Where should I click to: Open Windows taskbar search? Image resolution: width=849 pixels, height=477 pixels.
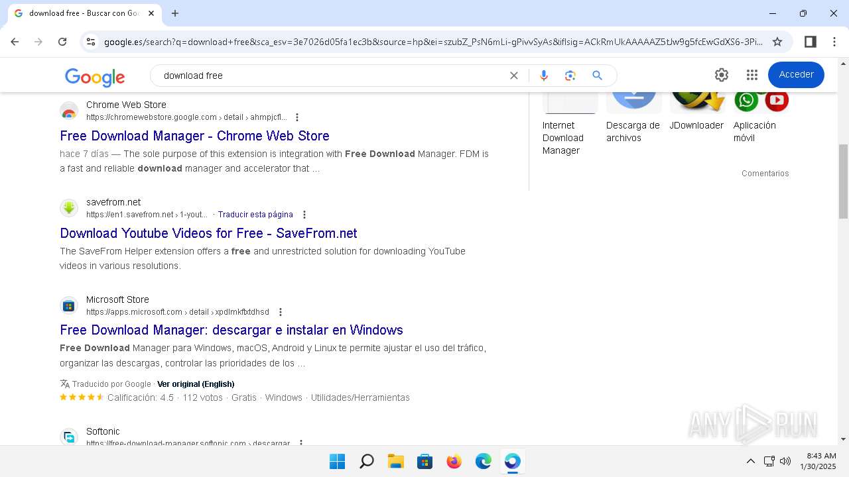(366, 461)
